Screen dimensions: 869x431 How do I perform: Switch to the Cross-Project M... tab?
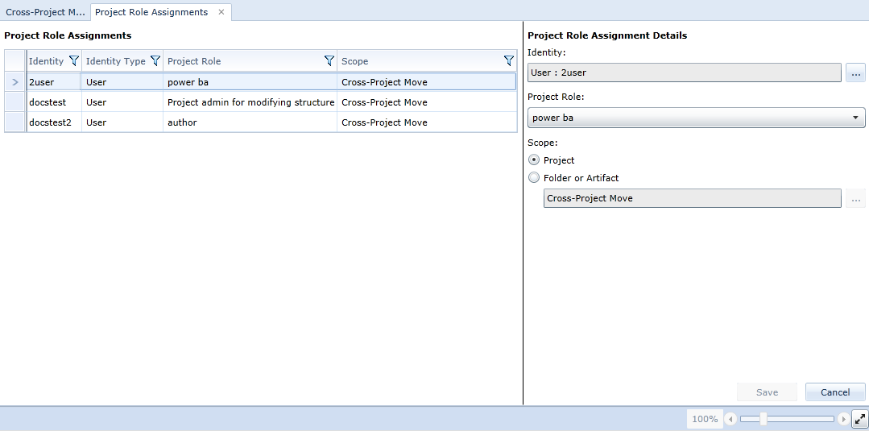pos(45,12)
